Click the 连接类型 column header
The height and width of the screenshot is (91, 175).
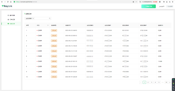54,25
